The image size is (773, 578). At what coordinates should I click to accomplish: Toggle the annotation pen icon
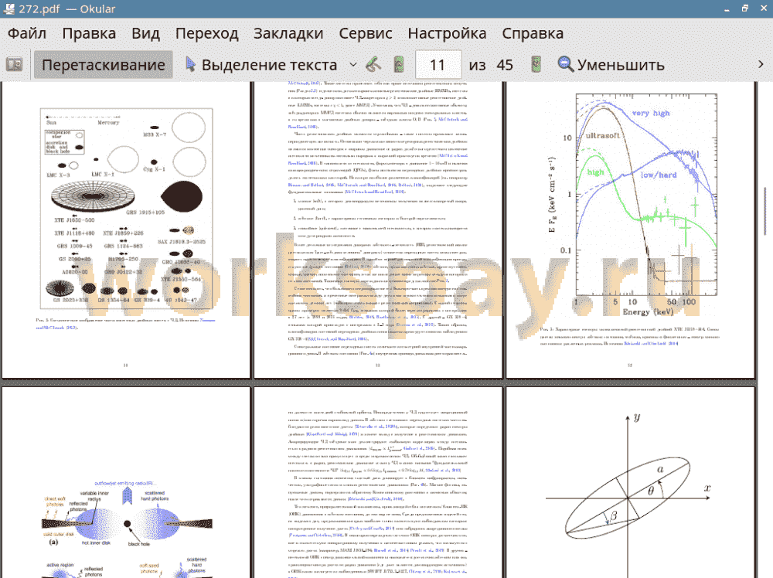tap(373, 65)
